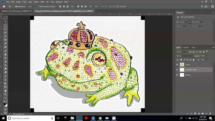Select the Frame tool
The height and width of the screenshot is (121, 215).
point(5,40)
